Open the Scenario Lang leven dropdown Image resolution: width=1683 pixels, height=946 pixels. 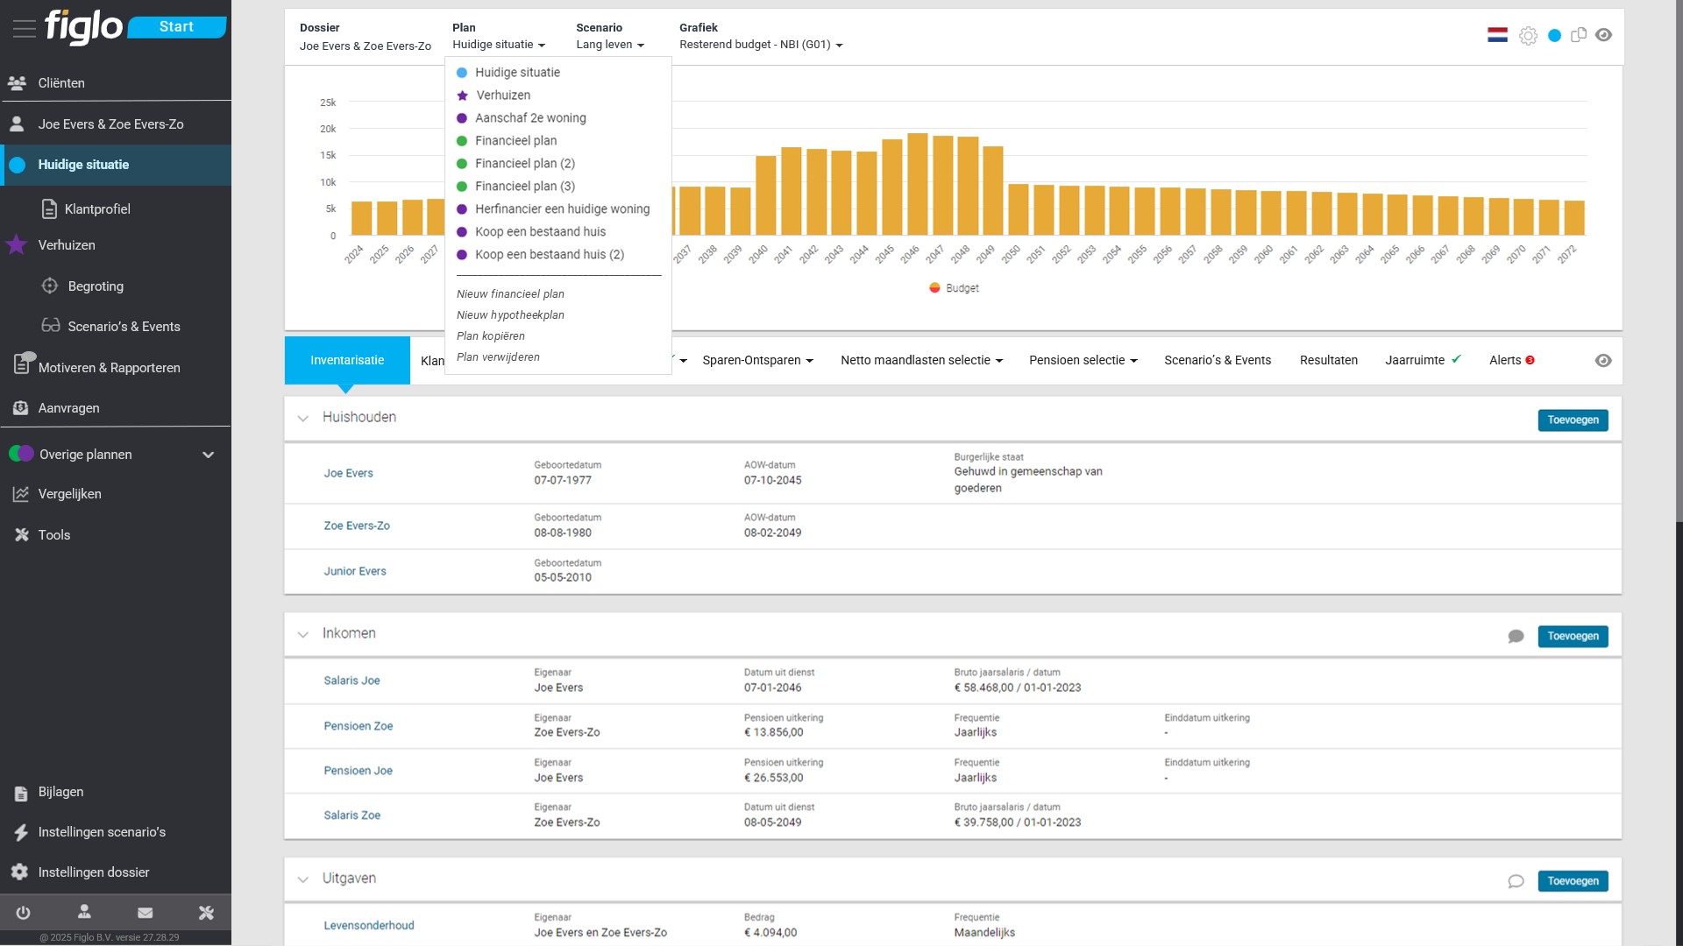tap(610, 45)
